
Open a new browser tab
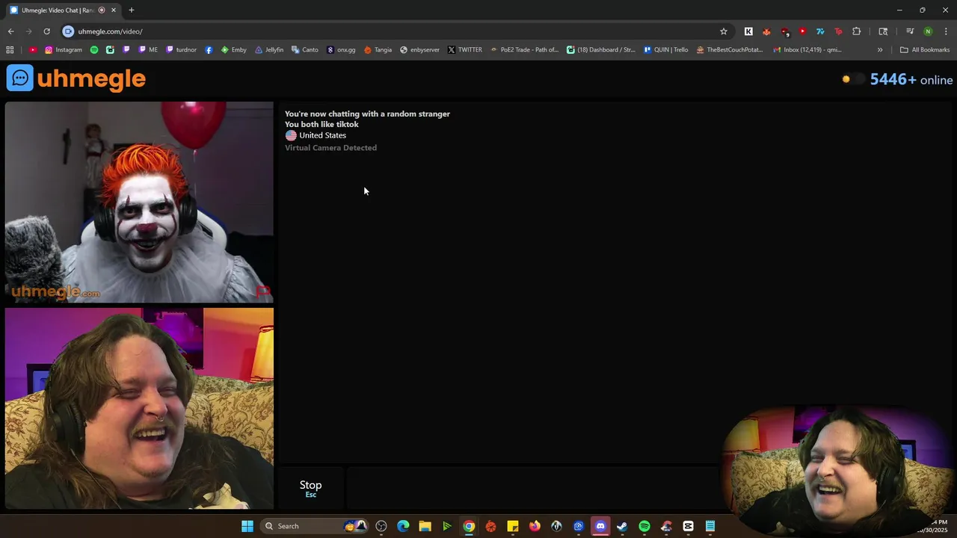tap(132, 10)
